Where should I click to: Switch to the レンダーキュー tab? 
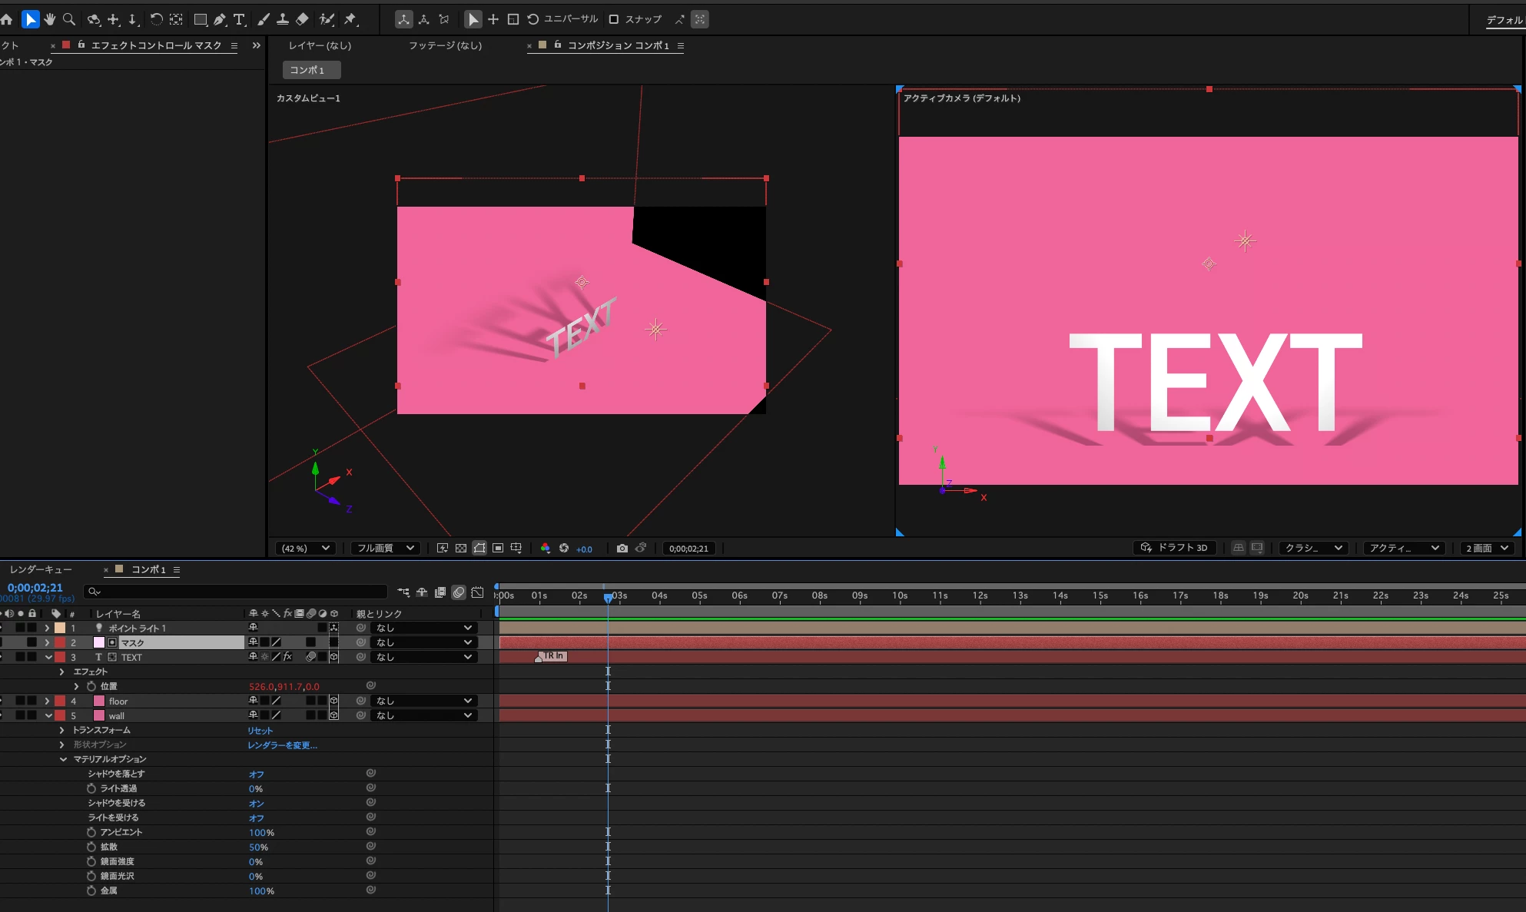click(x=41, y=569)
